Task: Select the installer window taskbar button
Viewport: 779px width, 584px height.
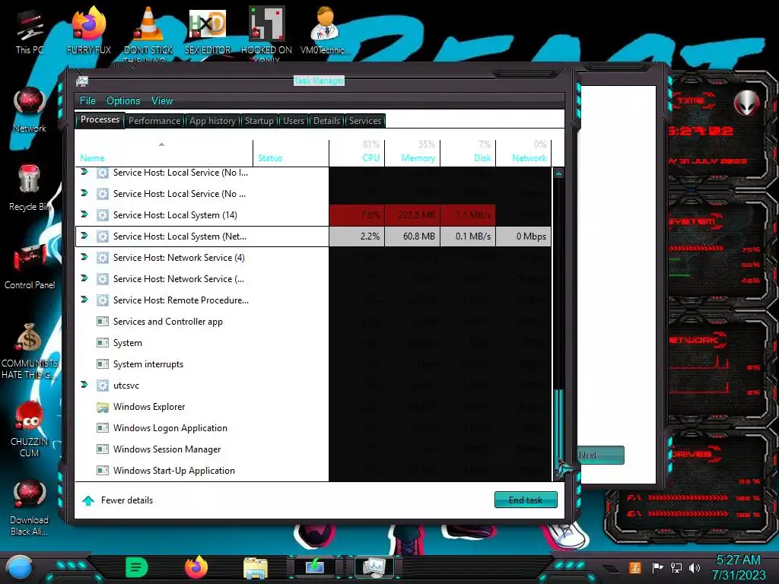Action: [315, 567]
